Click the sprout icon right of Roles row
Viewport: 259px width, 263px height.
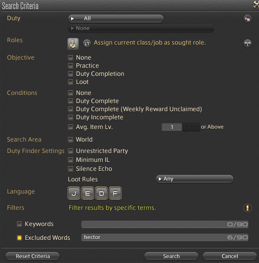point(247,43)
